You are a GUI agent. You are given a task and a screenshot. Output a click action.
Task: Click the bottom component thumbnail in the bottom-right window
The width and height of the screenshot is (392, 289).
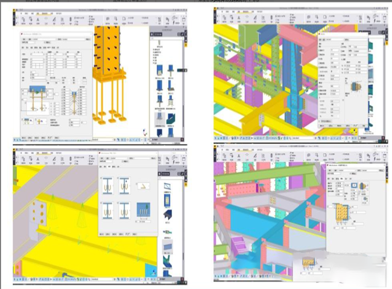point(307,264)
